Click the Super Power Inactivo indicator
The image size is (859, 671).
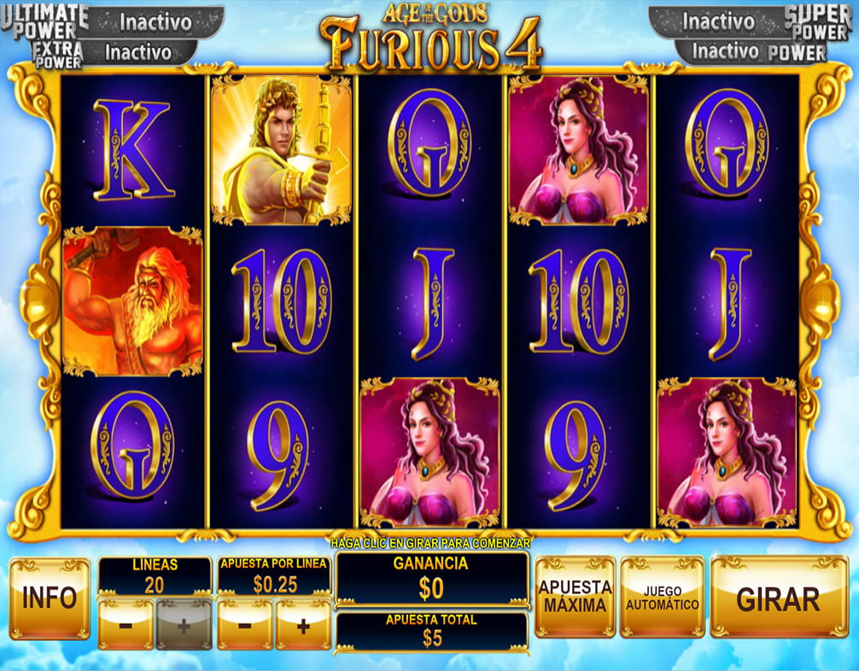point(717,22)
